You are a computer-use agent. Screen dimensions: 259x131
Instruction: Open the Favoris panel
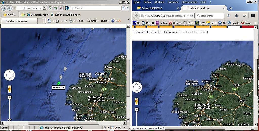tap(9, 15)
